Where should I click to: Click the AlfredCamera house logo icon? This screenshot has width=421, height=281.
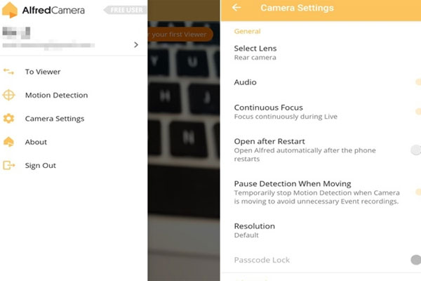[10, 10]
